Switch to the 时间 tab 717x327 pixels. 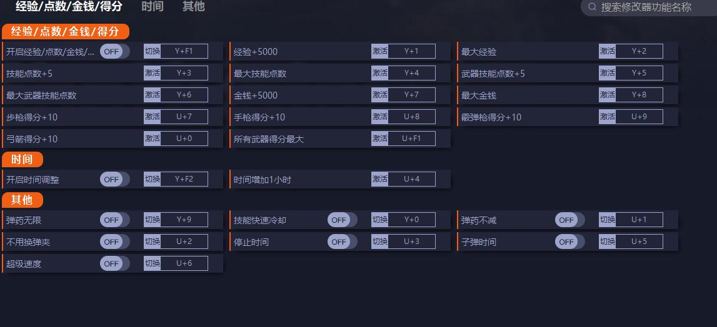153,7
